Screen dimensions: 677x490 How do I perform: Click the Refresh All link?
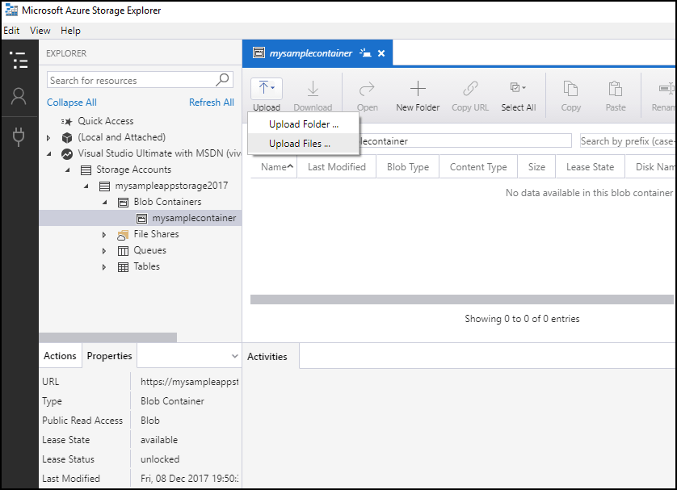pos(211,103)
